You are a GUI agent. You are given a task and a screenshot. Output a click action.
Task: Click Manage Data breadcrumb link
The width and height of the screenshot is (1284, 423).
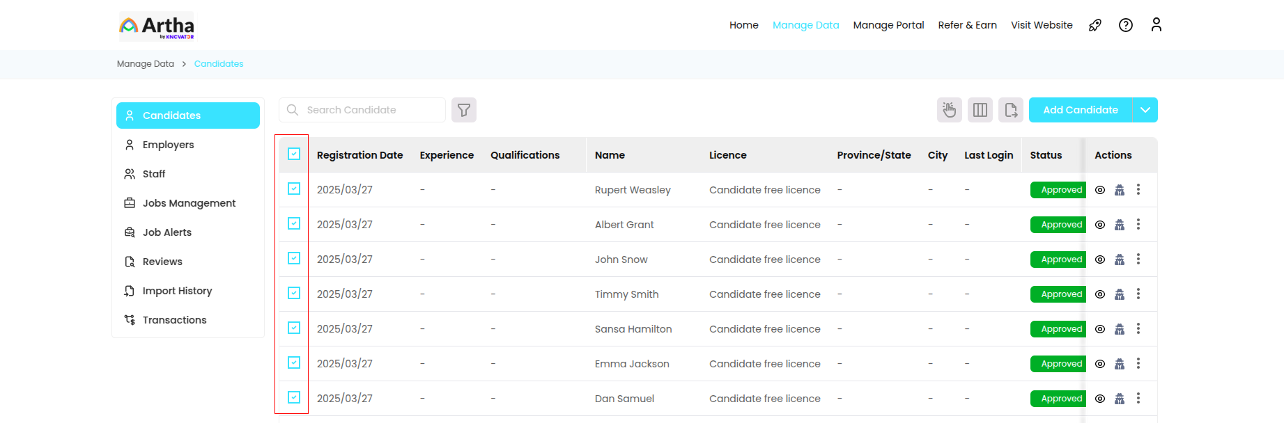click(x=146, y=64)
